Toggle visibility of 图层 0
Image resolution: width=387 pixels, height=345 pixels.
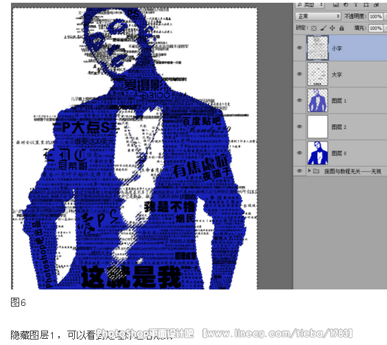pyautogui.click(x=299, y=153)
